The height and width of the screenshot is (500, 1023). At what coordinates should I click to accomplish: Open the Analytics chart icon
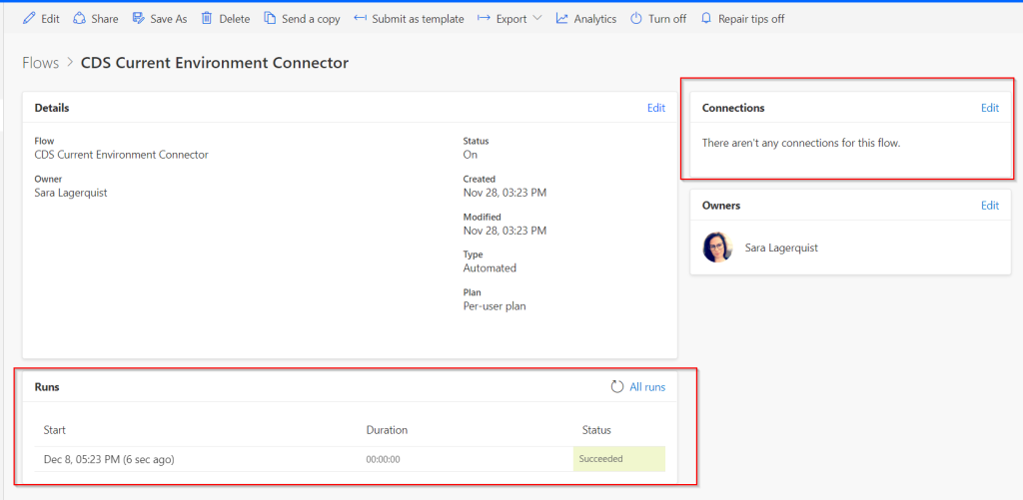pyautogui.click(x=562, y=19)
